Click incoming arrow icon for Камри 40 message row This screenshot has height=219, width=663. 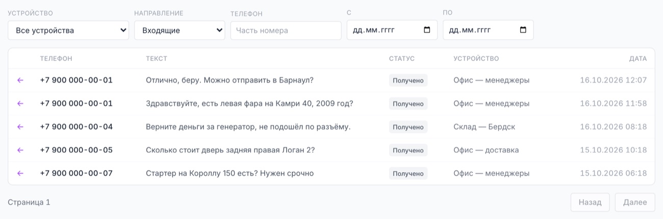coord(20,104)
